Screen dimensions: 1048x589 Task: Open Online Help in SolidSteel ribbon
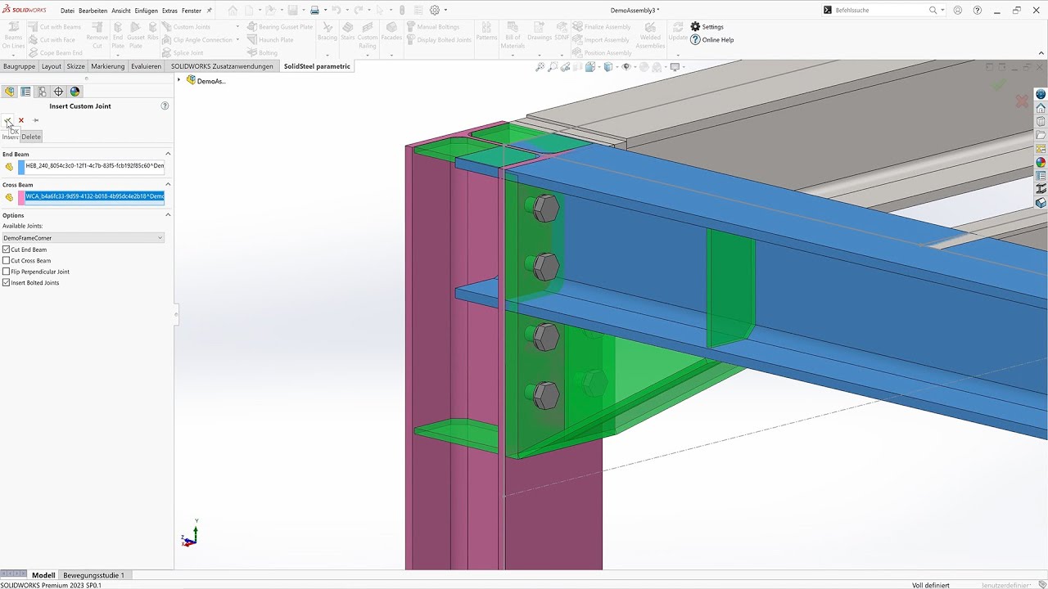coord(711,39)
